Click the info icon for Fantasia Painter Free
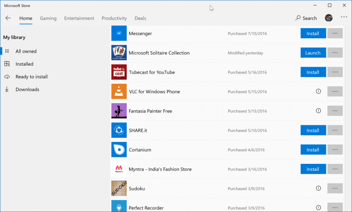This screenshot has height=212, width=352. point(318,111)
